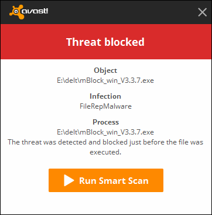The image size is (212, 215).
Task: Click the orange Avast logo icon
Action: pos(17,12)
